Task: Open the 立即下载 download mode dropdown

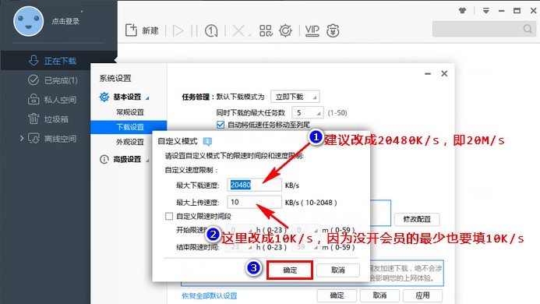Action: click(295, 97)
